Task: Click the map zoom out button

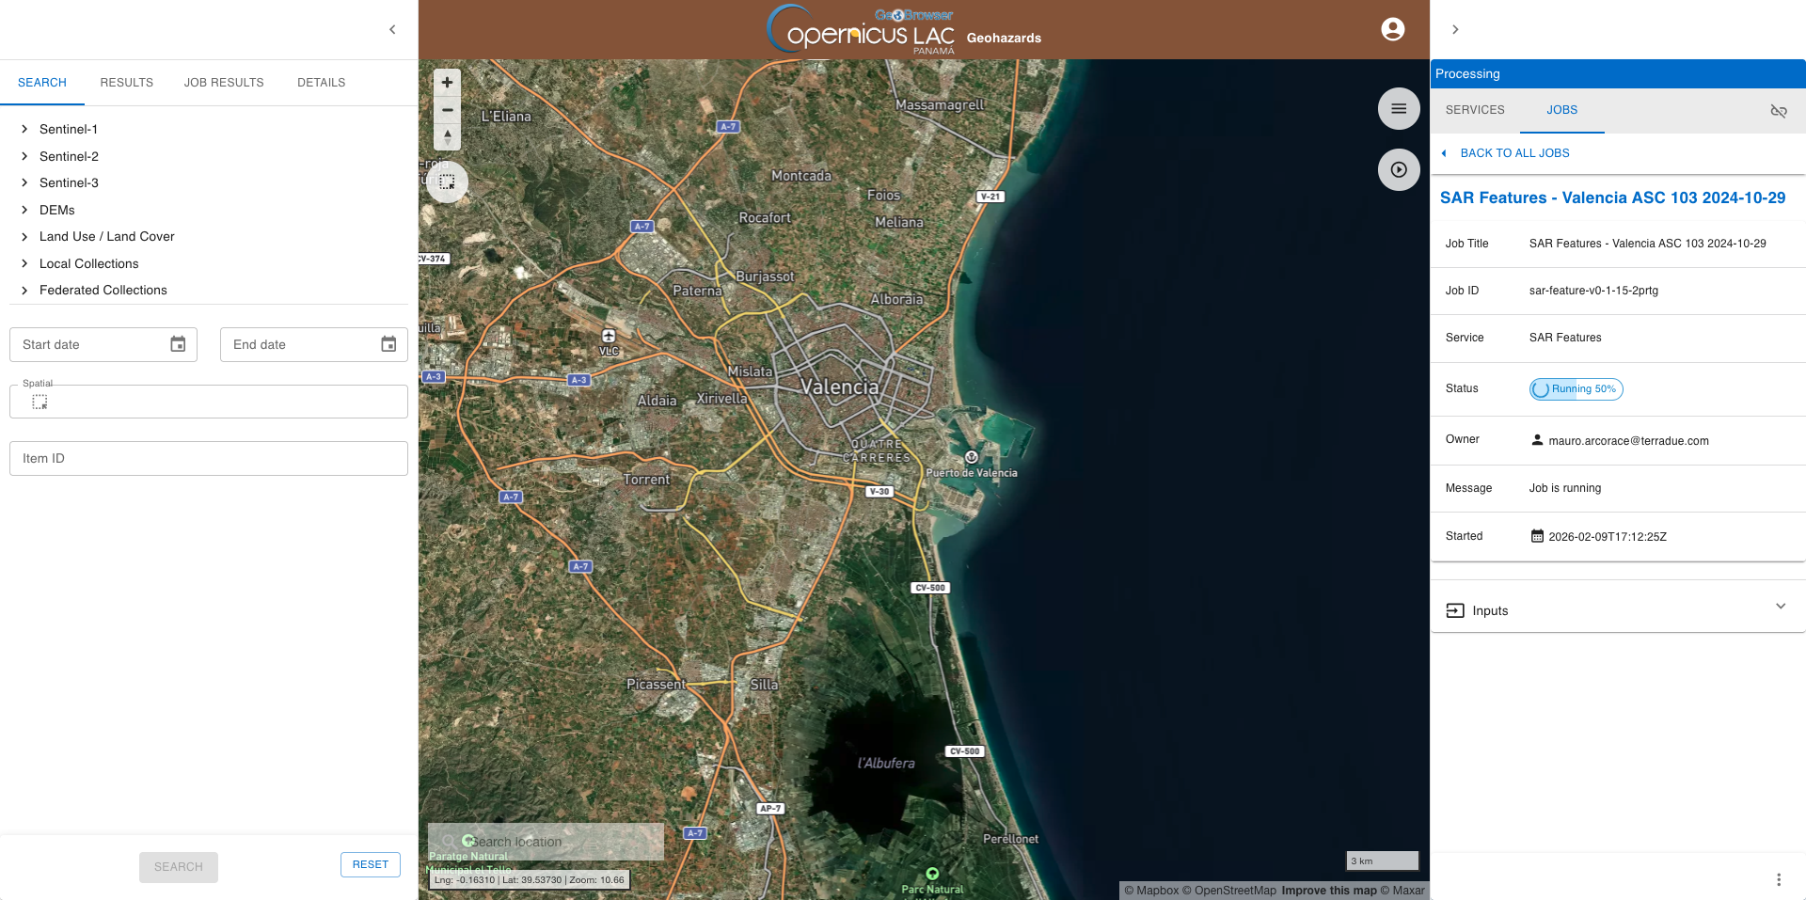Action: click(x=448, y=110)
